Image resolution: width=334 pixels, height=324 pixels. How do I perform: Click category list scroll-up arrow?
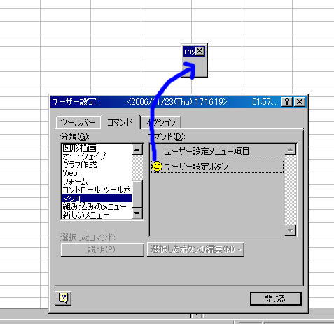coord(137,149)
